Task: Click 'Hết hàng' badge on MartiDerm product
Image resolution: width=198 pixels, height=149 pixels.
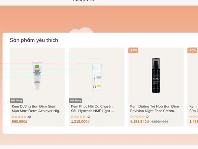Action: click(x=16, y=100)
